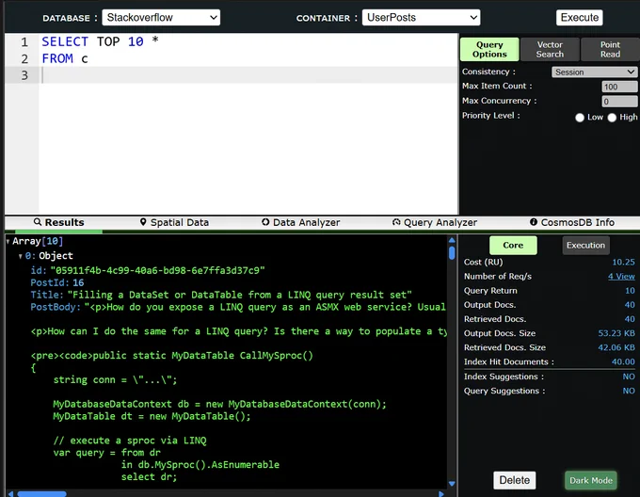Click the Execute button
This screenshot has width=640, height=497.
[x=579, y=18]
